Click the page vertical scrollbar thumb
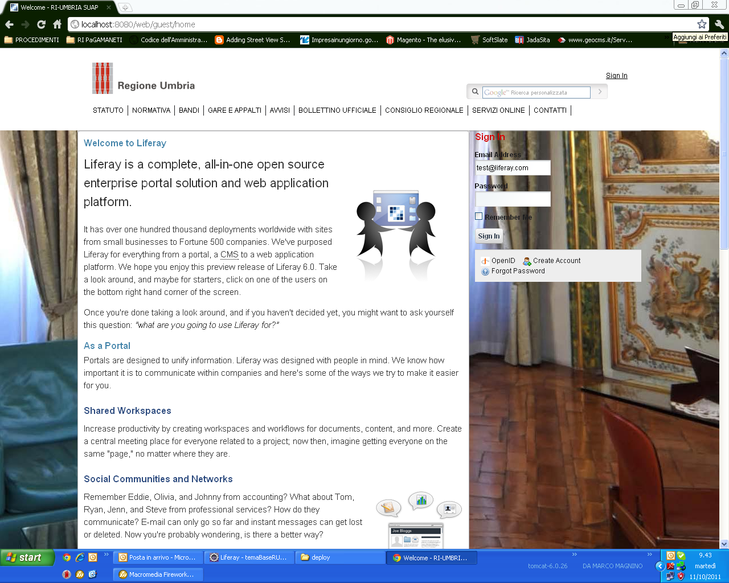The height and width of the screenshot is (583, 729). tap(724, 154)
